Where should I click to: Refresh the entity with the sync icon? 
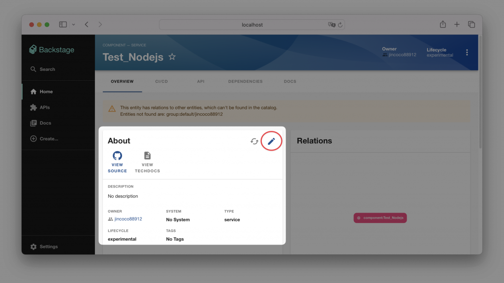[x=254, y=141]
